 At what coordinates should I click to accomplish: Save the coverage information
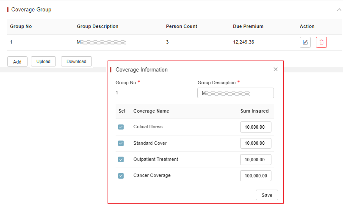[x=267, y=195]
